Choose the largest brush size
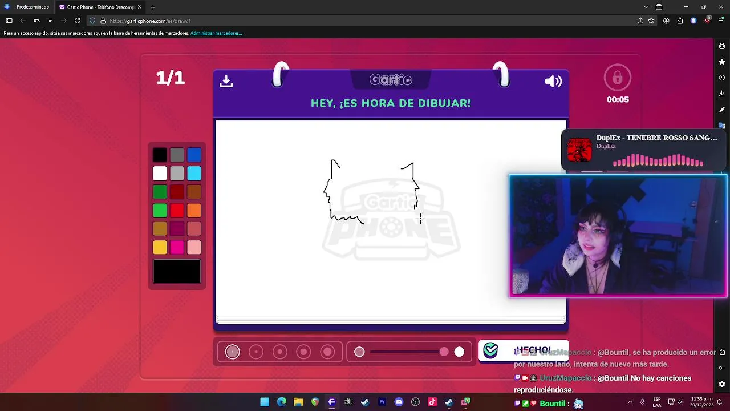Screen dimensions: 730x411 327,352
